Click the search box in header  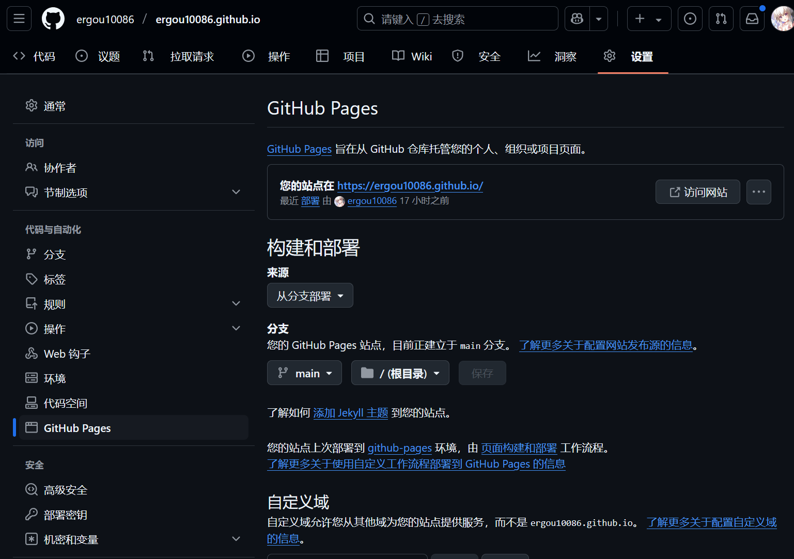point(457,19)
